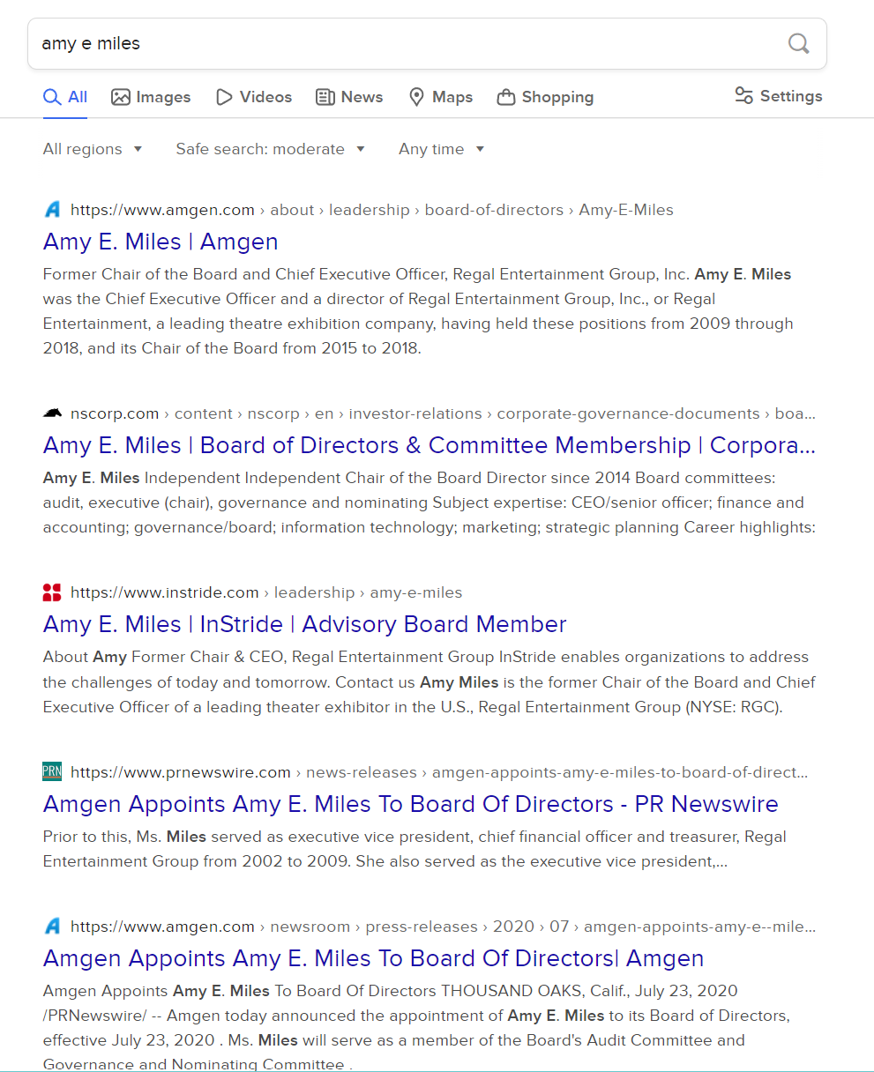Expand the Safe search: moderate dropdown
Image resolution: width=874 pixels, height=1072 pixels.
click(271, 149)
